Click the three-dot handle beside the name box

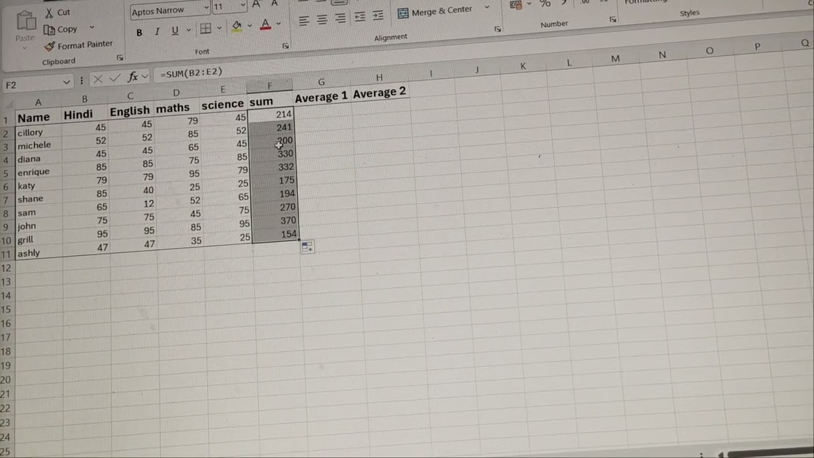81,81
